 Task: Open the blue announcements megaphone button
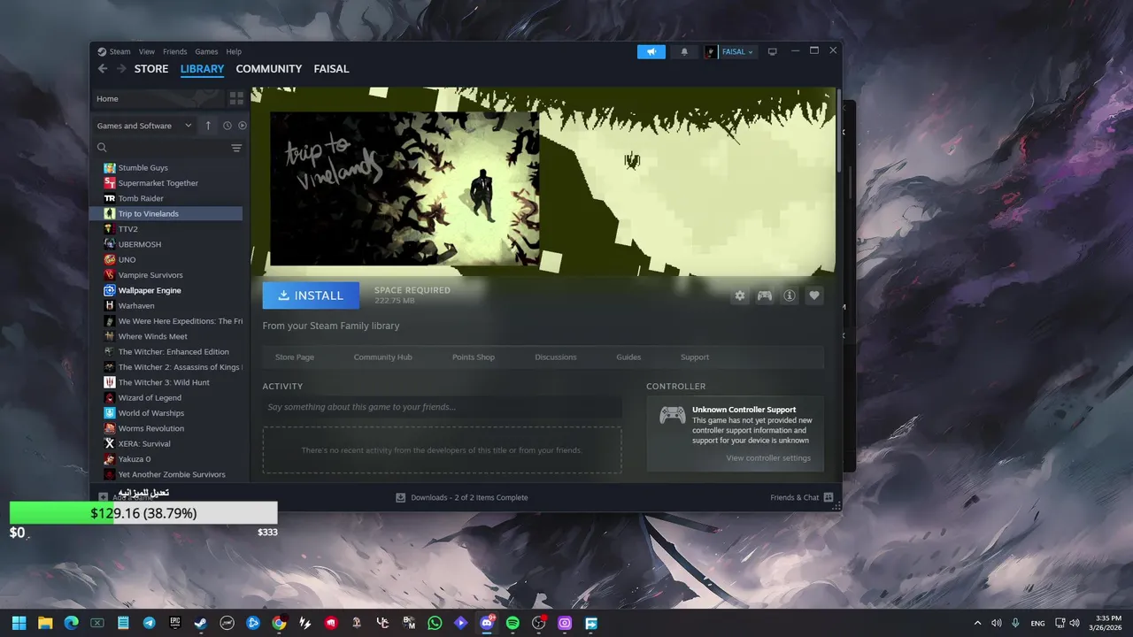651,52
